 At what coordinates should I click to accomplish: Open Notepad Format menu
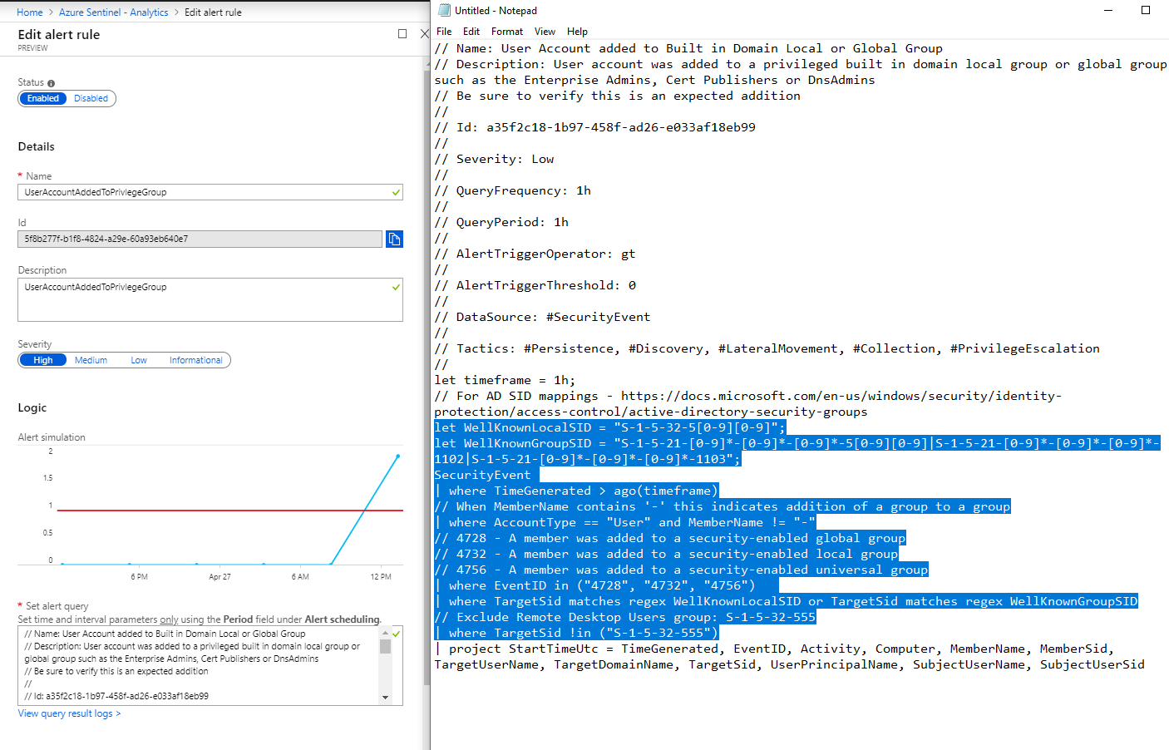(x=507, y=32)
